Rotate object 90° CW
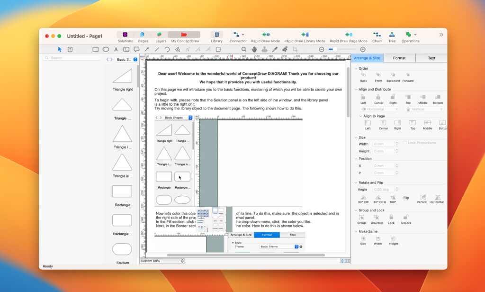The width and height of the screenshot is (485, 292). [363, 198]
